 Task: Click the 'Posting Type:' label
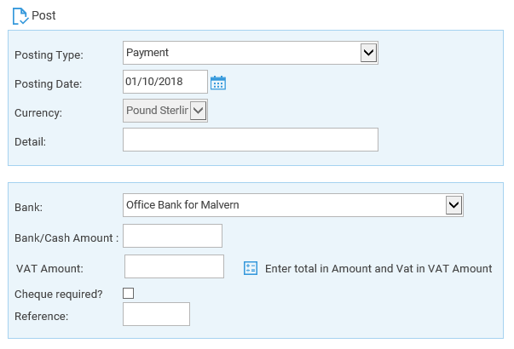pos(49,55)
